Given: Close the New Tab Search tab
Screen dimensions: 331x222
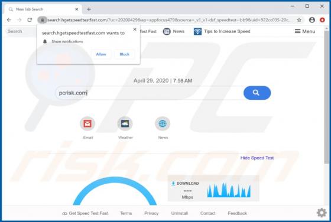Looking at the screenshot, I should point(77,9).
